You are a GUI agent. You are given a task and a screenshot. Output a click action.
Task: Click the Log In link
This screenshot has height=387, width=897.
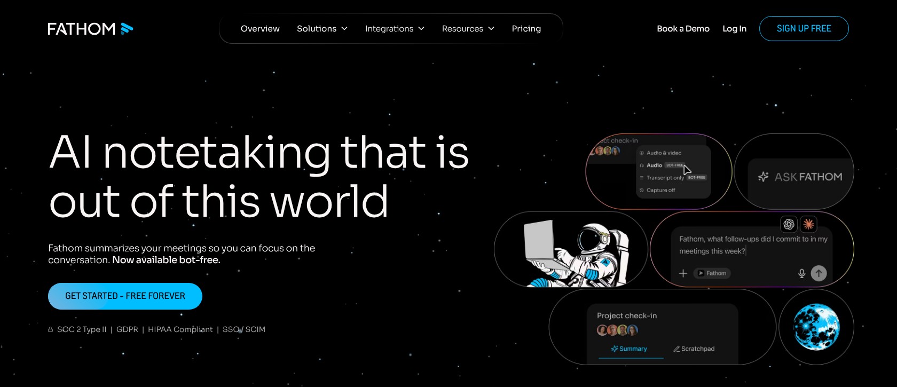pos(734,29)
